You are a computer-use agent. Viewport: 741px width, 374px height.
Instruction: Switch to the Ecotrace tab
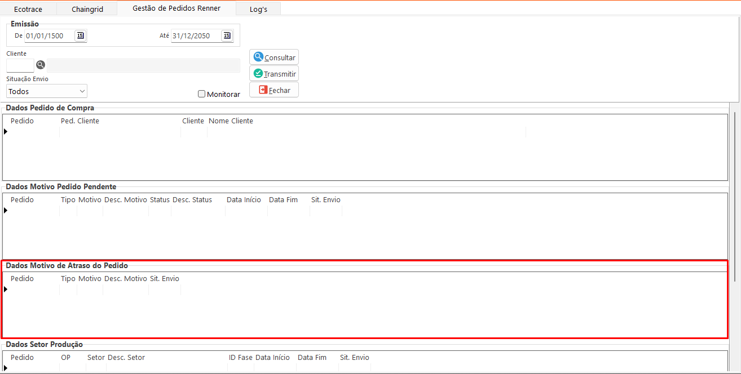tap(28, 9)
